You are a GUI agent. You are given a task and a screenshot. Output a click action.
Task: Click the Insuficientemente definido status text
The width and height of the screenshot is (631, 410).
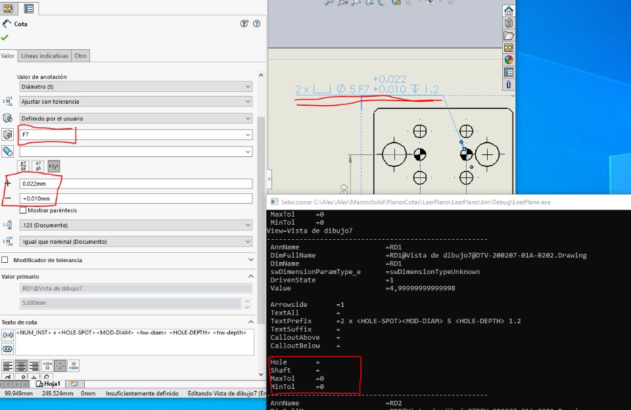pos(142,394)
